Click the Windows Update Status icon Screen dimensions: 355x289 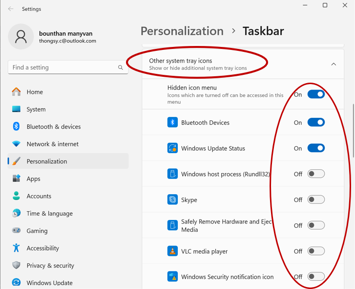[x=172, y=148]
